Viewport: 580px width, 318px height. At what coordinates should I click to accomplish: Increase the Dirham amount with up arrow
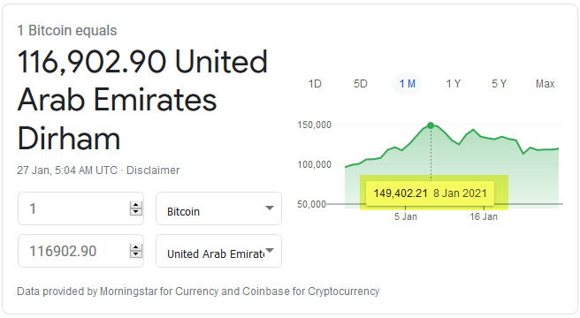[136, 247]
